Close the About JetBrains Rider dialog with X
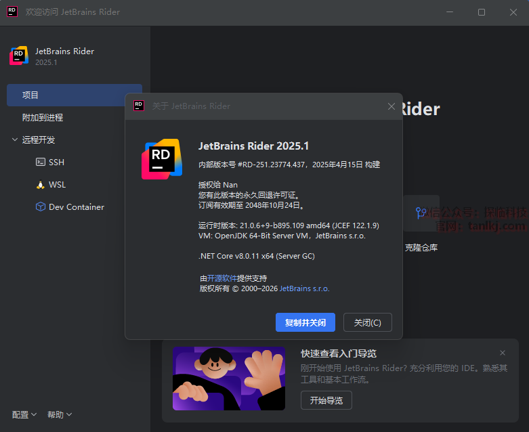 click(391, 106)
